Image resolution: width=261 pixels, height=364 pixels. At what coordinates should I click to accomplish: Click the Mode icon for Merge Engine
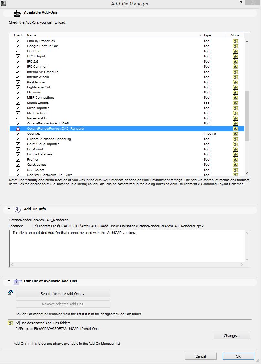click(235, 103)
